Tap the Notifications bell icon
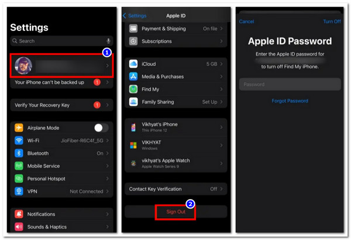351x240 pixels. 19,214
